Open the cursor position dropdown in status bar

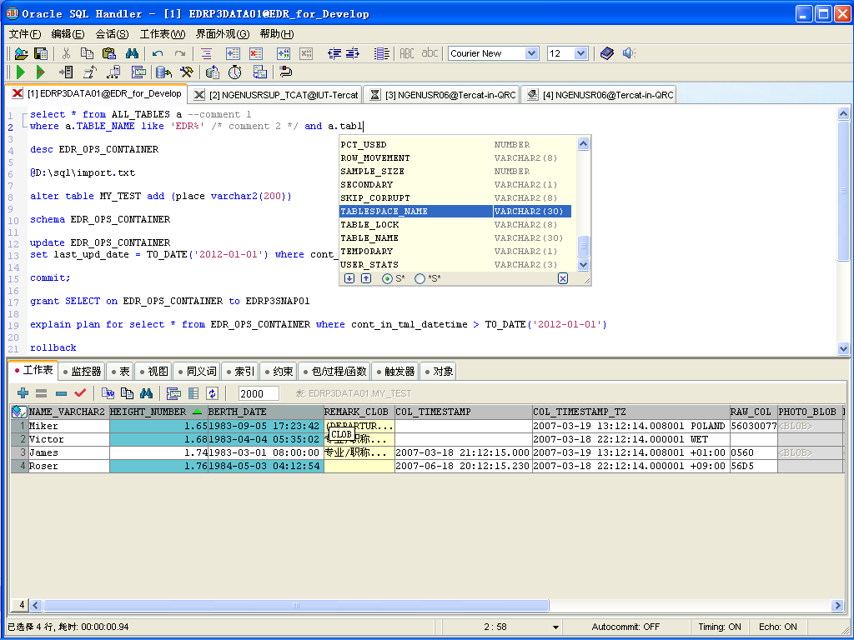556,627
